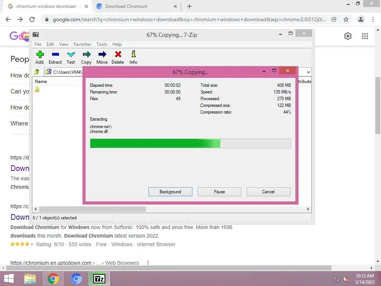
Task: Click the muted volume tray icon
Action: point(346,279)
